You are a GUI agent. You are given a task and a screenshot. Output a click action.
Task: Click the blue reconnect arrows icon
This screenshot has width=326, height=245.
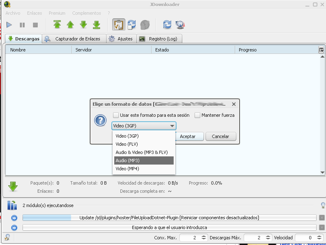coord(167,24)
